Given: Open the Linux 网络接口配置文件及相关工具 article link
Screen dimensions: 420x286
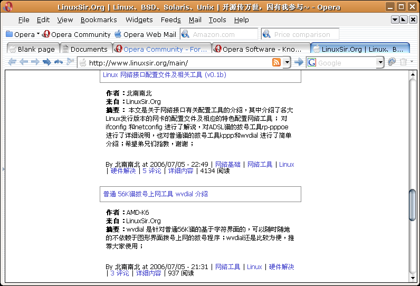Looking at the screenshot, I should point(165,75).
